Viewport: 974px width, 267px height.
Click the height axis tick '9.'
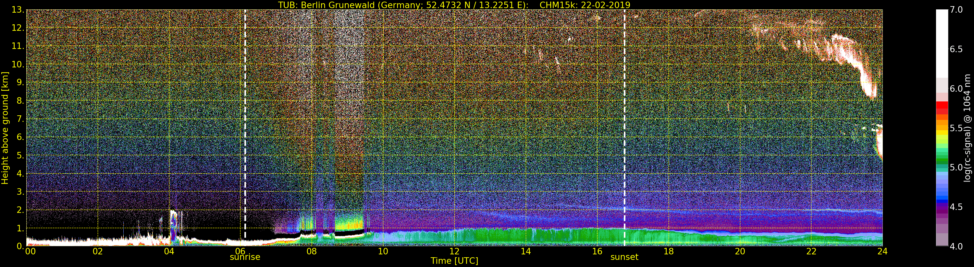pyautogui.click(x=20, y=82)
